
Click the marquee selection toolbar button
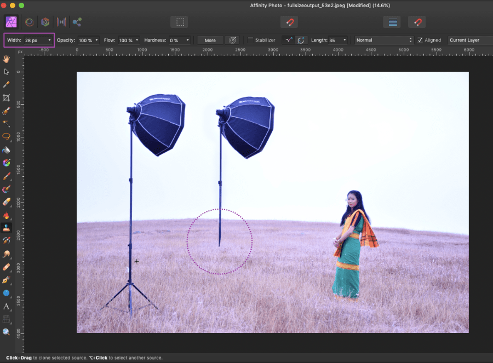(x=179, y=22)
